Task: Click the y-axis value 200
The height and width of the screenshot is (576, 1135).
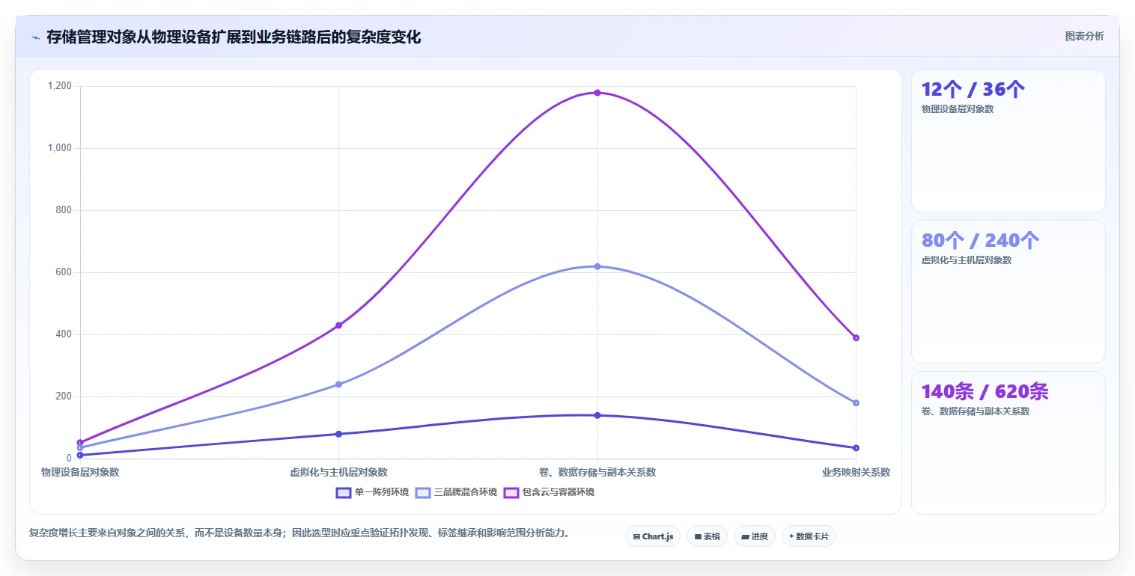Action: pos(63,396)
